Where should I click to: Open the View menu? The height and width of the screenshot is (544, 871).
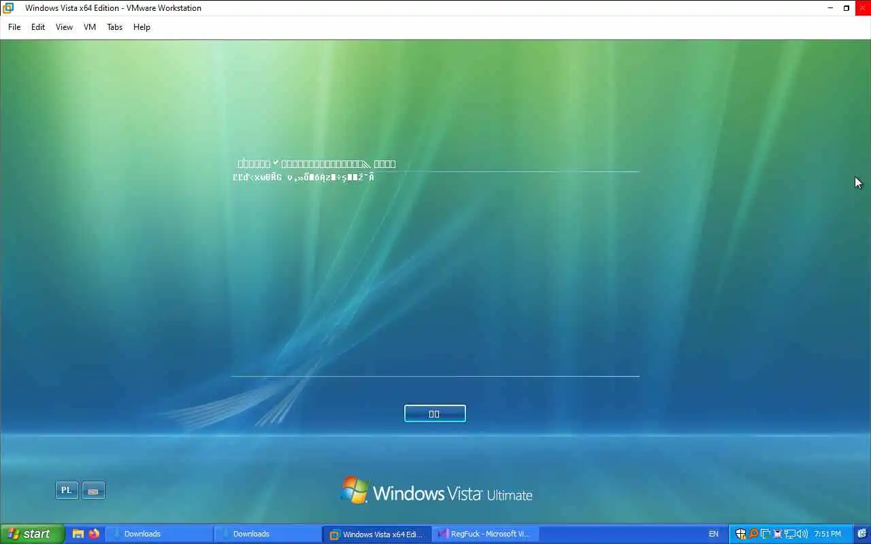pyautogui.click(x=64, y=27)
